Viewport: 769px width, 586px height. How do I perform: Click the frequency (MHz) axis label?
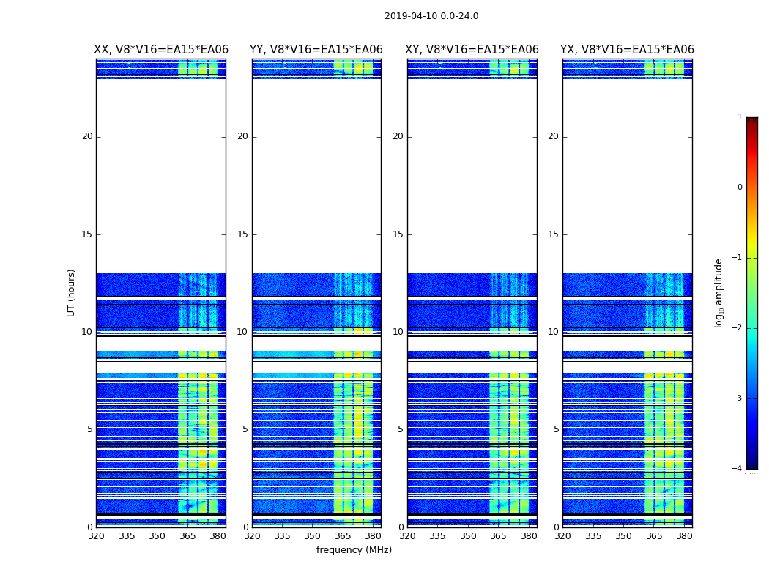coord(354,549)
